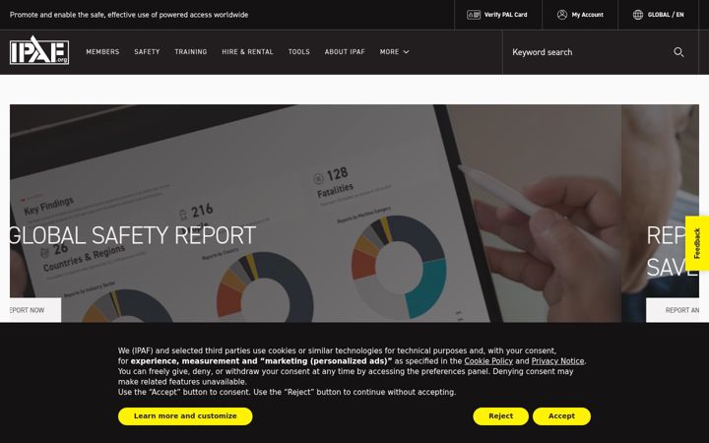Click the Verify PAL Card link

coord(497,15)
